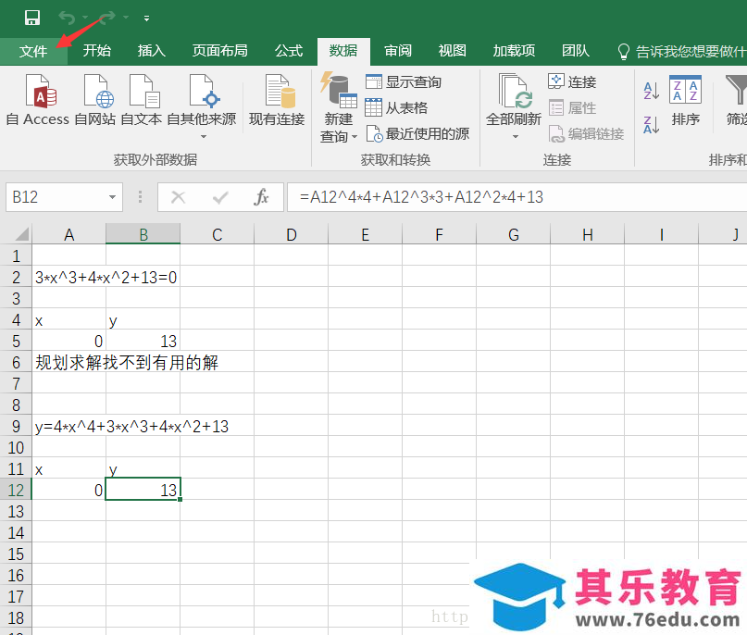The height and width of the screenshot is (635, 747).
Task: Switch to the 开始 tab
Action: pos(96,51)
